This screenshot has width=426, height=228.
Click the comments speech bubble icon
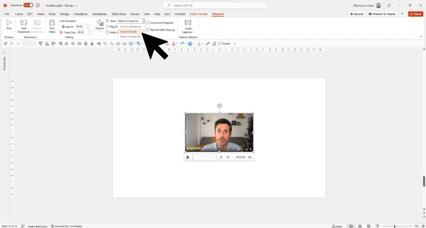tap(403, 14)
